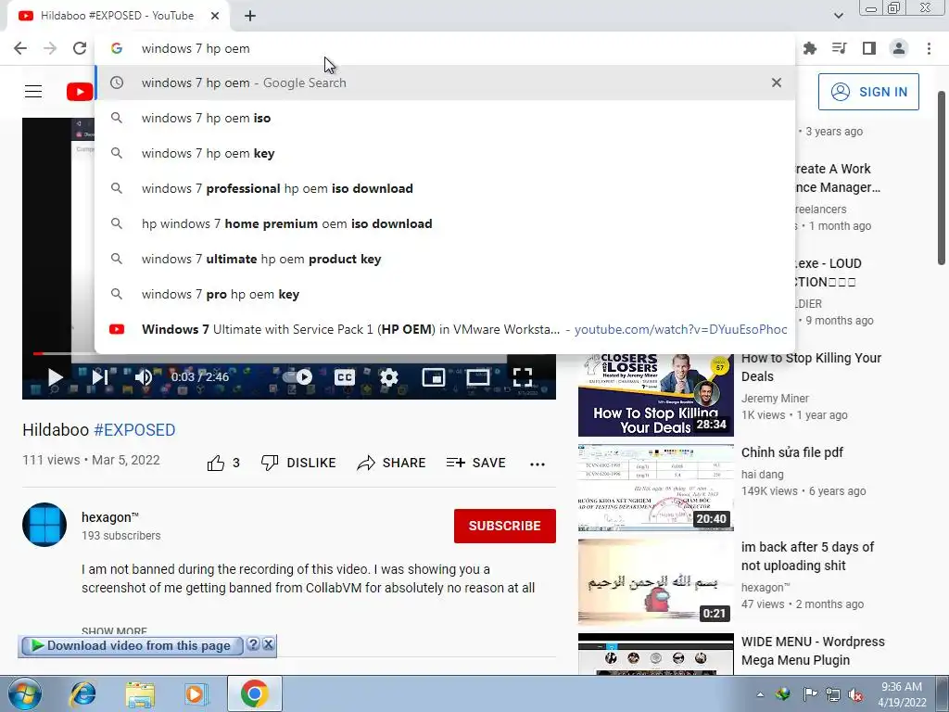Open tab search chevron in title bar
The image size is (949, 712).
click(838, 16)
